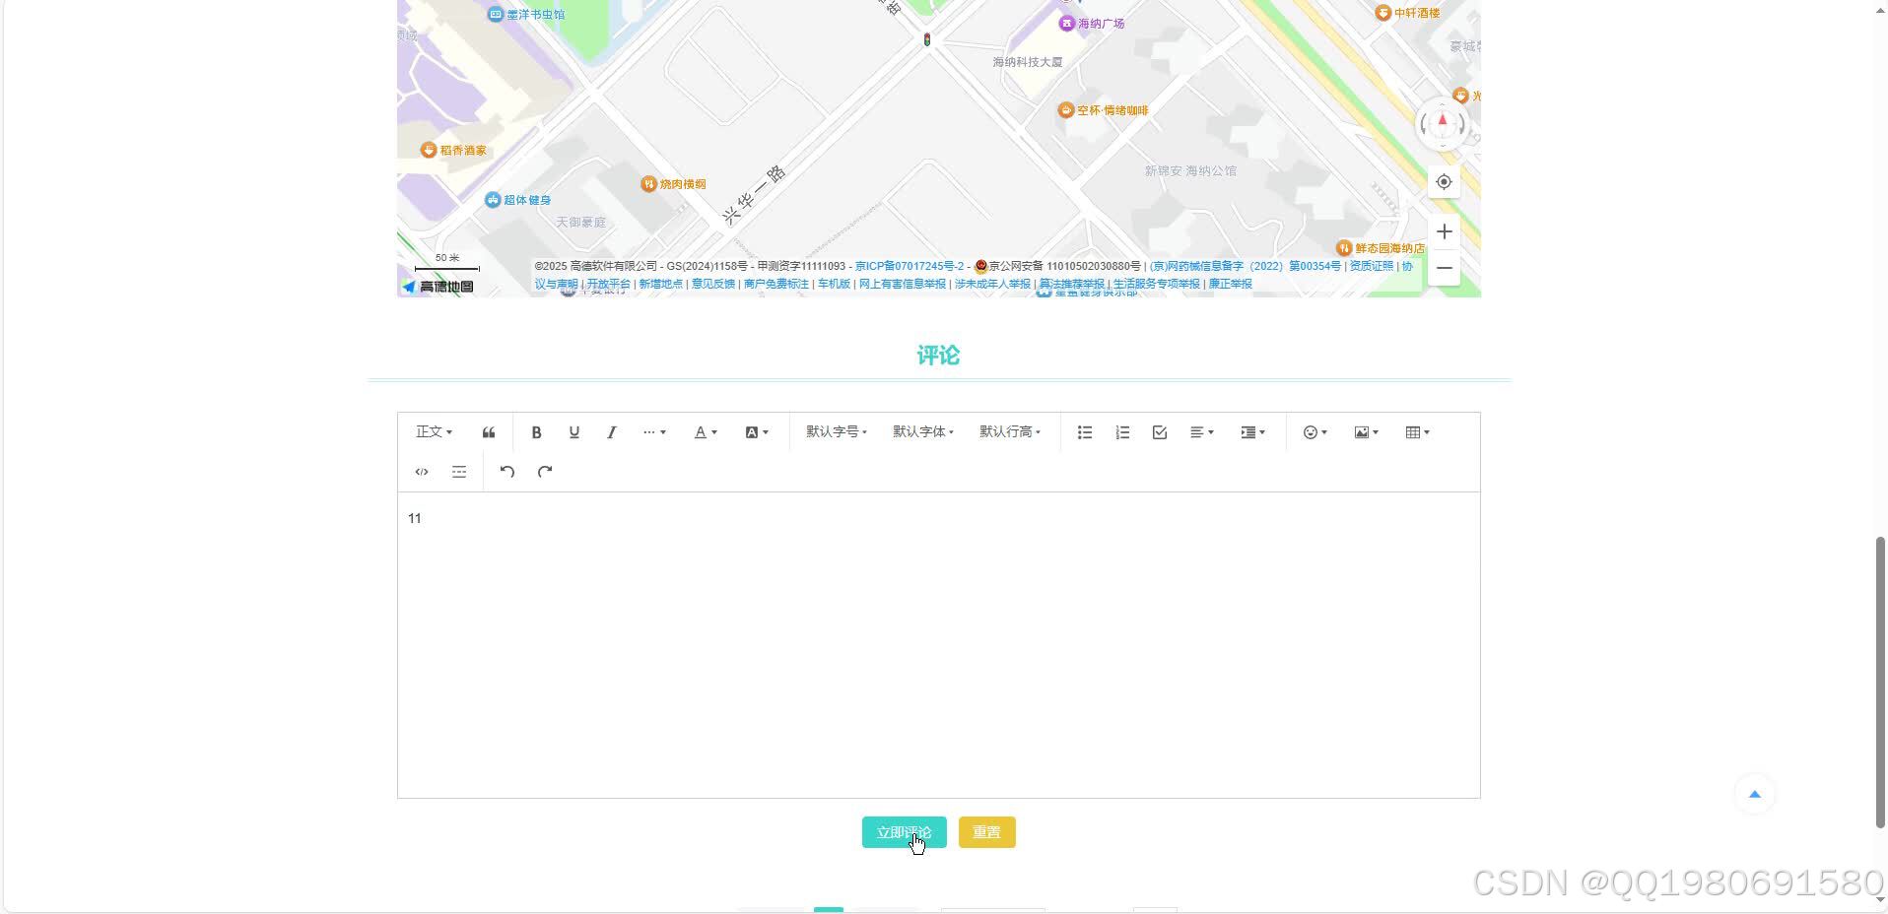Insert a task checklist

pos(1159,431)
